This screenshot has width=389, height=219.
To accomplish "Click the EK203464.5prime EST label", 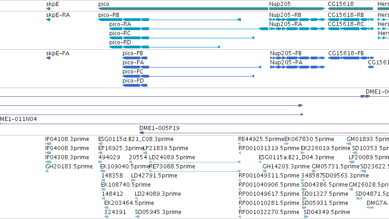I will point(129,203).
